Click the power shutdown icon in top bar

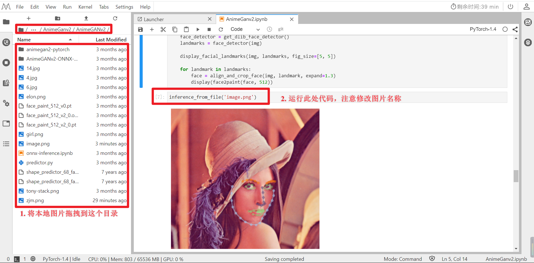pos(510,6)
